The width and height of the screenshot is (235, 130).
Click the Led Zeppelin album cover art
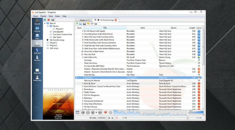pyautogui.click(x=58, y=104)
